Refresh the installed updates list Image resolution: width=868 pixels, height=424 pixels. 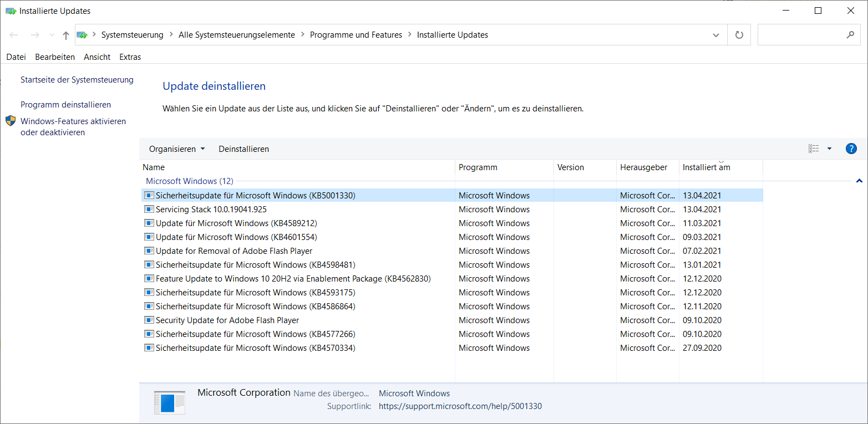pyautogui.click(x=739, y=35)
